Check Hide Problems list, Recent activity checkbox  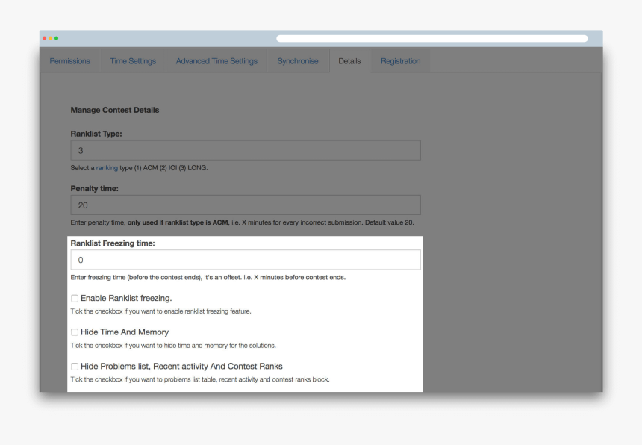pos(75,367)
